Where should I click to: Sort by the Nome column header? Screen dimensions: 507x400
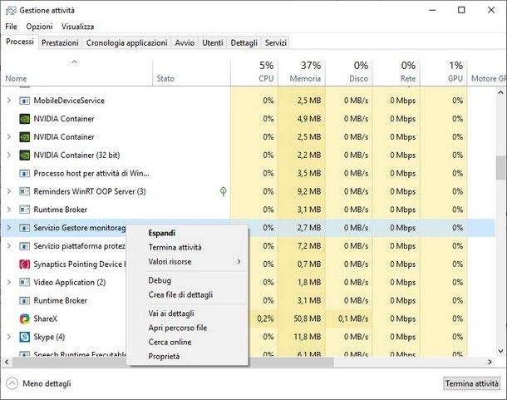click(x=76, y=73)
